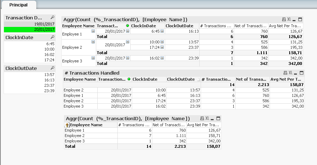Select Employee 3 cell in bottom table
317x165 pixels.
[91, 141]
